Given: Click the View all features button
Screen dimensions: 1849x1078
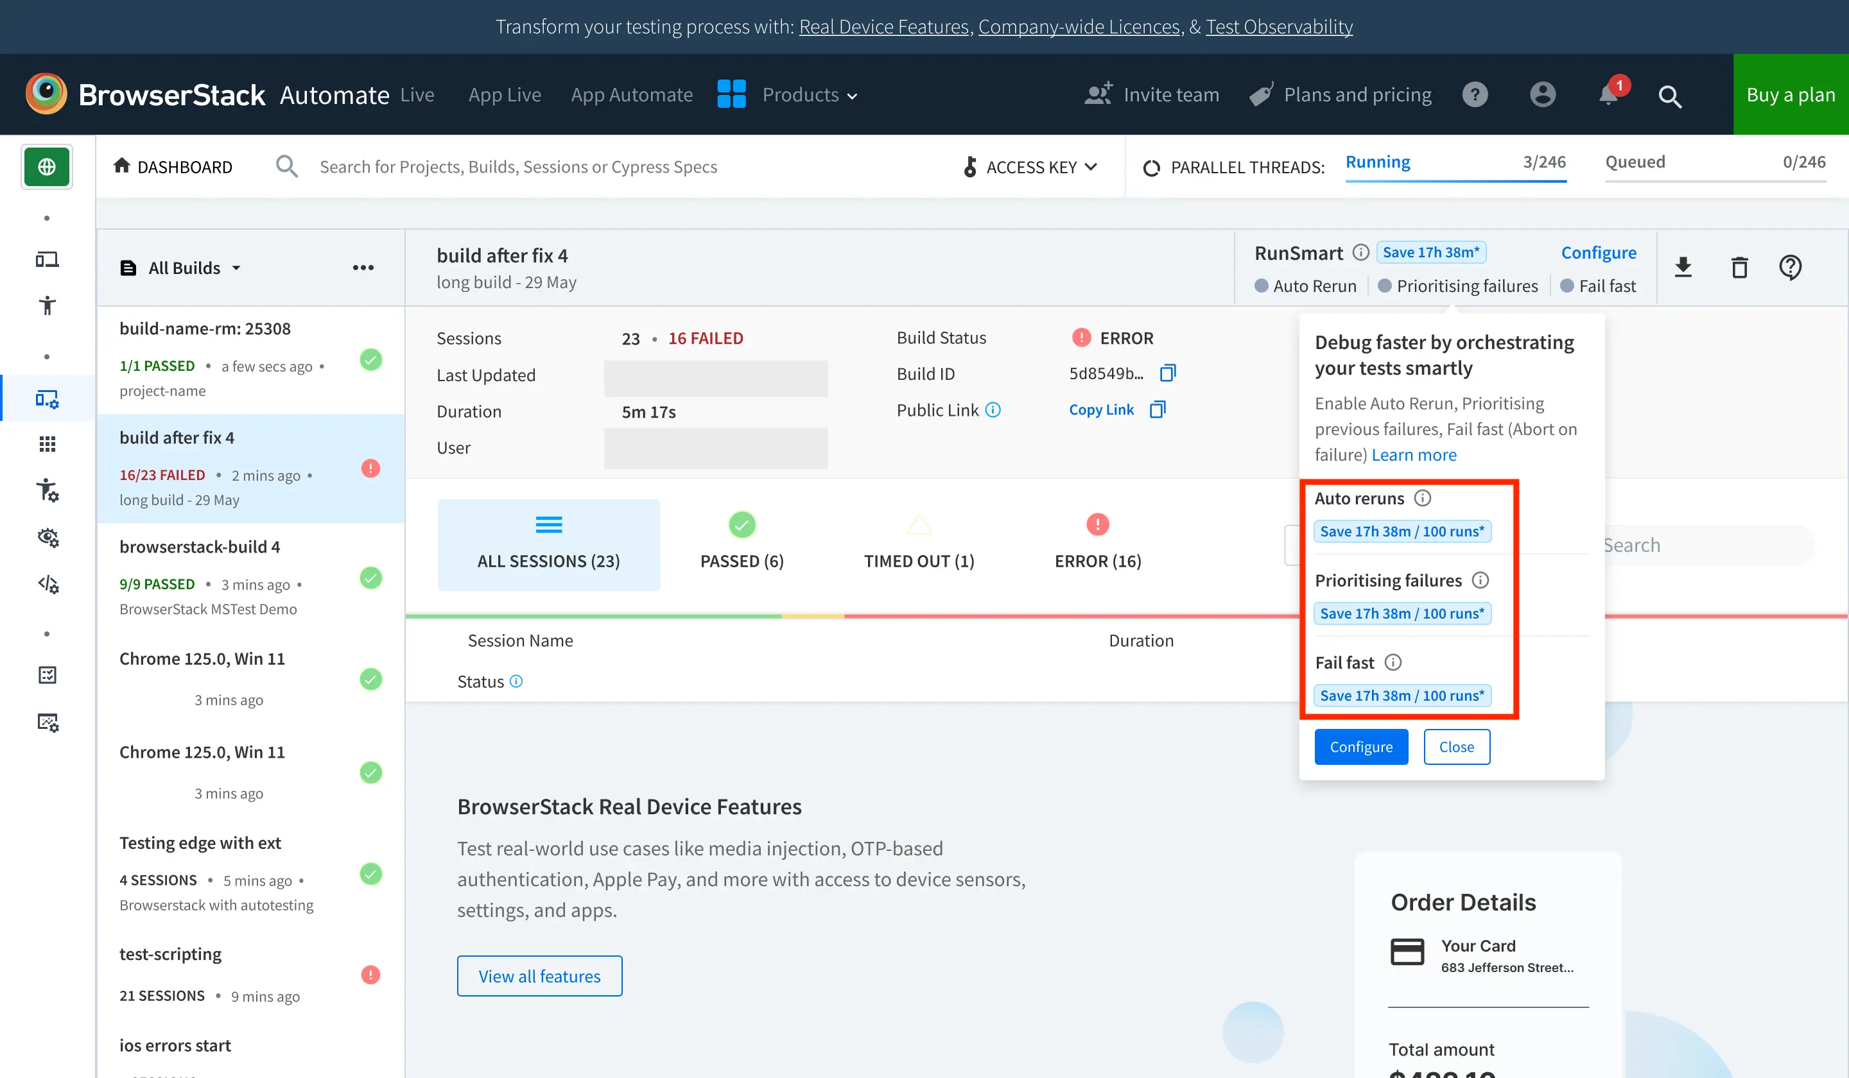Looking at the screenshot, I should [539, 976].
